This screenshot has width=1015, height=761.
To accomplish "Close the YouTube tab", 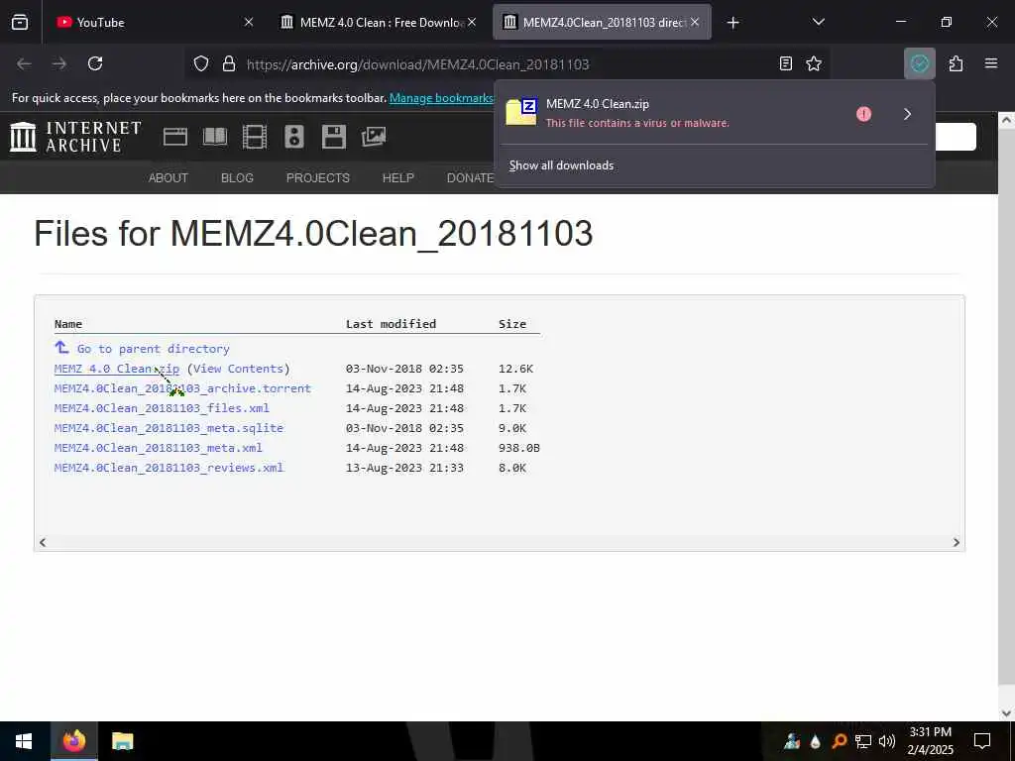I will [x=249, y=22].
